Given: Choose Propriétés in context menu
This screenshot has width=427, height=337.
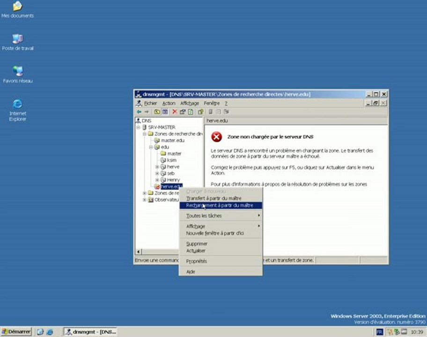Looking at the screenshot, I should click(x=221, y=261).
